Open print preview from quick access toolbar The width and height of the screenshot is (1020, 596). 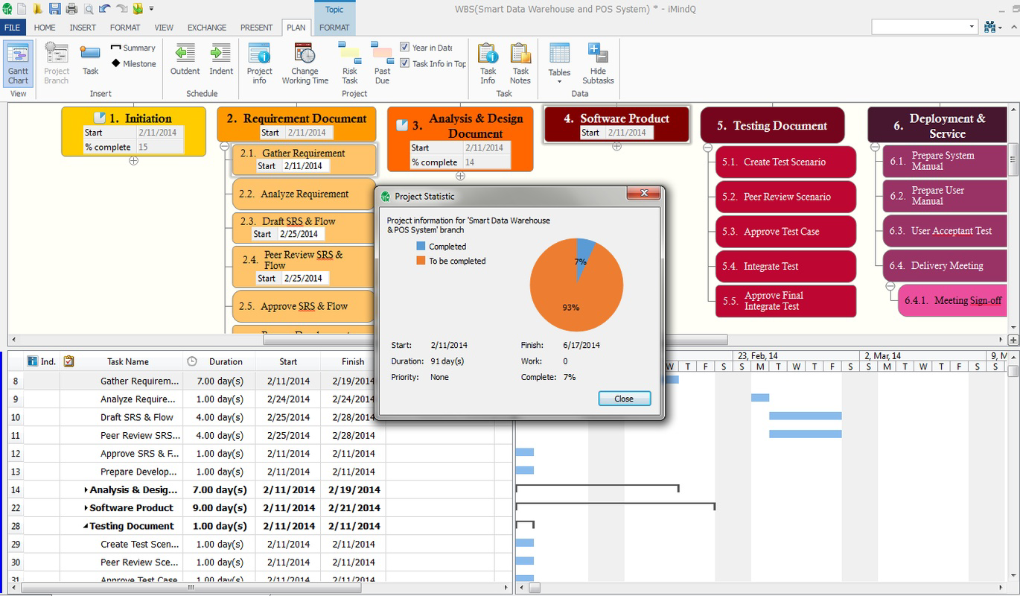88,9
